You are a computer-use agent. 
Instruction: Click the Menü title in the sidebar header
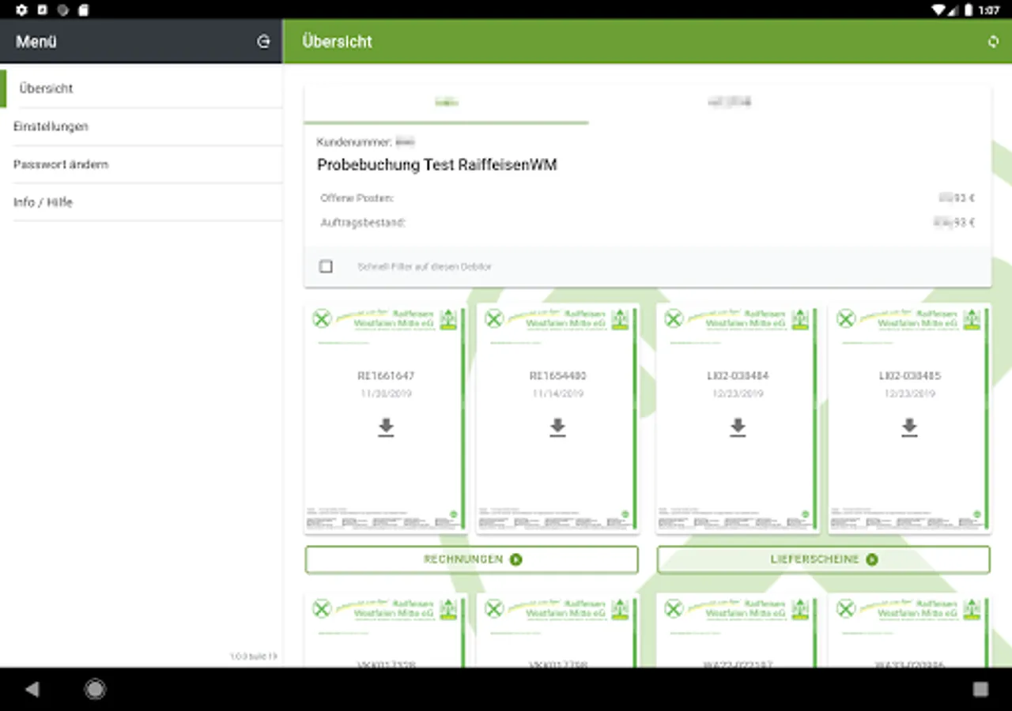(36, 42)
